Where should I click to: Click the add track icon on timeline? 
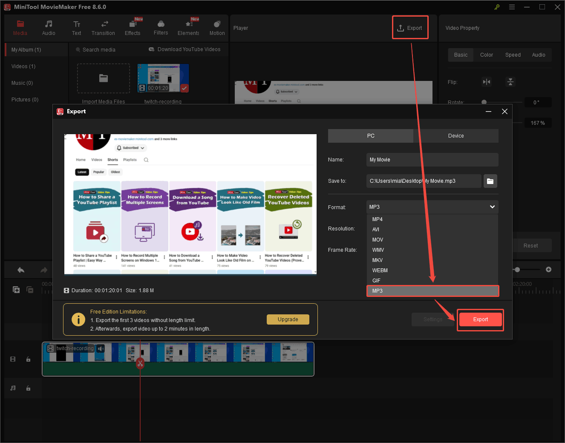pos(16,290)
